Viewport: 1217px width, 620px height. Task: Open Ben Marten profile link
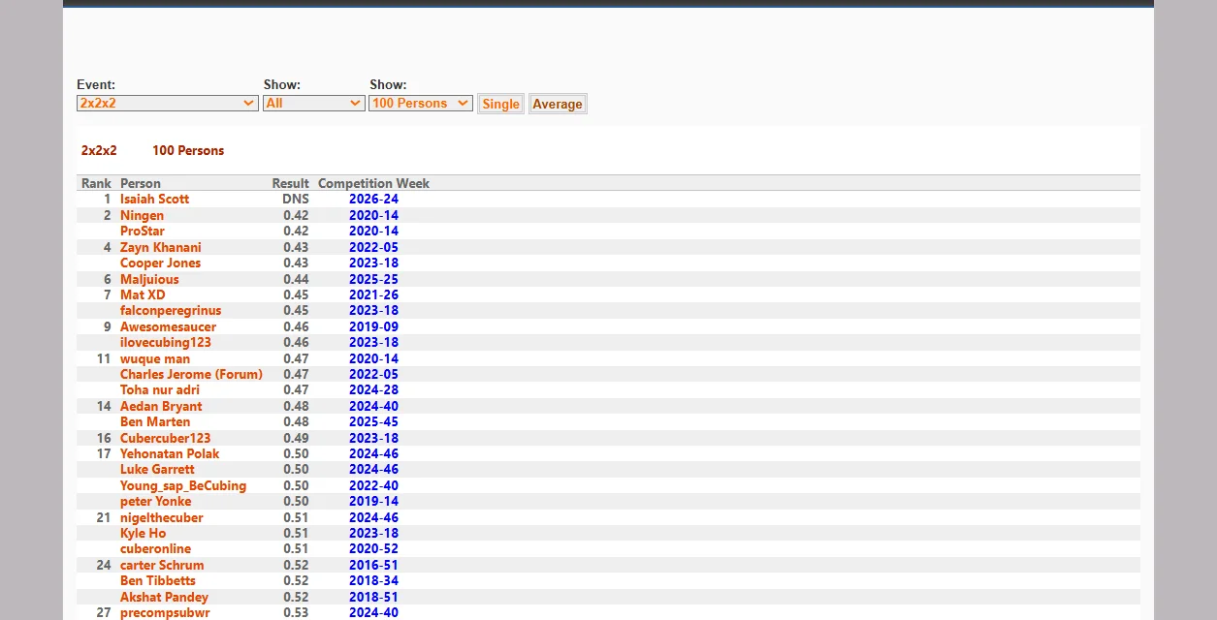click(155, 422)
